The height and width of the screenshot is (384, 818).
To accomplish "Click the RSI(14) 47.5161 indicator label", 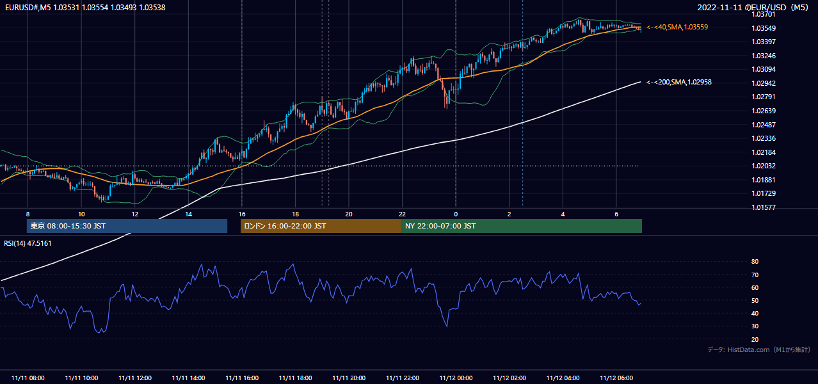I will coord(28,243).
